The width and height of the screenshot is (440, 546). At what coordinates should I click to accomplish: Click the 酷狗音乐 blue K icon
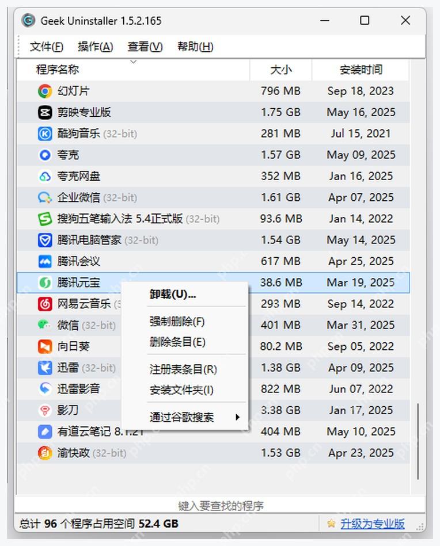tap(45, 133)
